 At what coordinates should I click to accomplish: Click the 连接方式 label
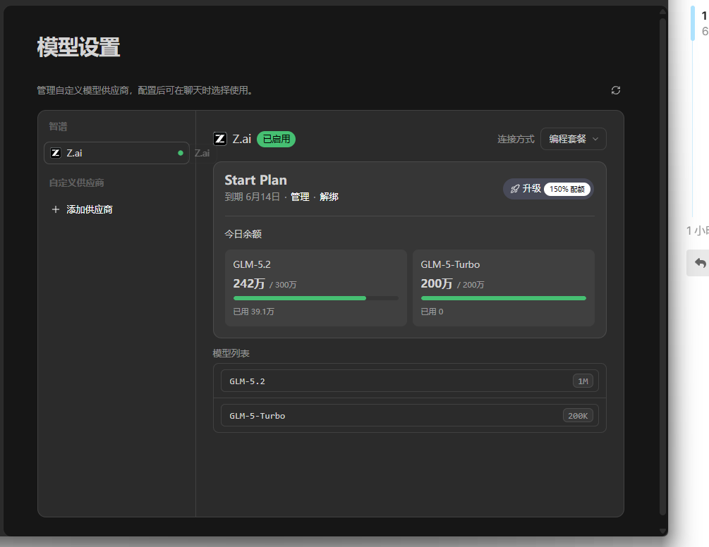pos(516,139)
